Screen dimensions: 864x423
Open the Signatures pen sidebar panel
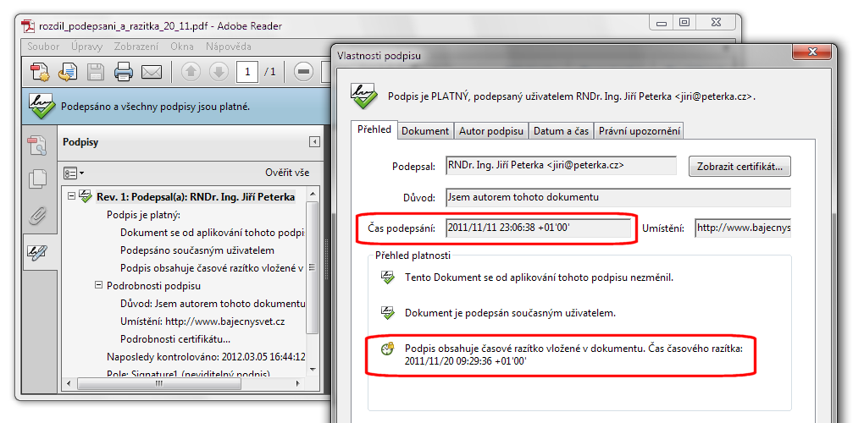[38, 252]
